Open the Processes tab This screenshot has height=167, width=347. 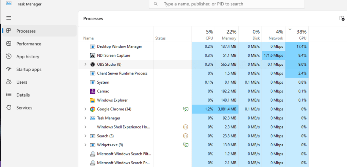click(39, 31)
